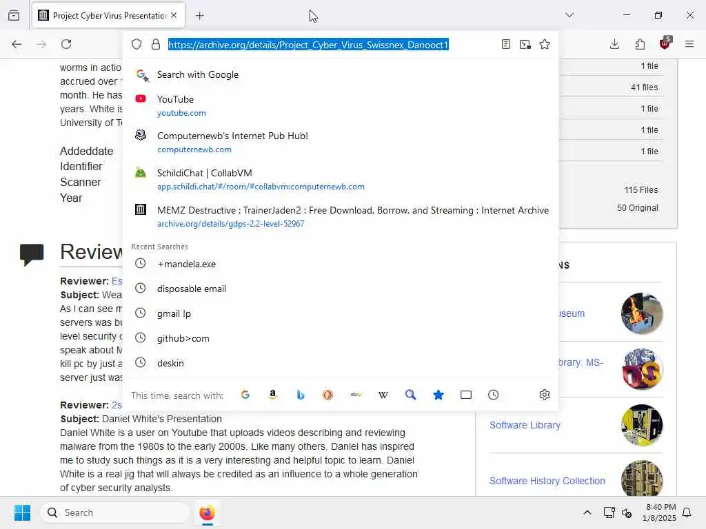Image resolution: width=706 pixels, height=529 pixels.
Task: Expand the list all tabs arrow
Action: 569,15
